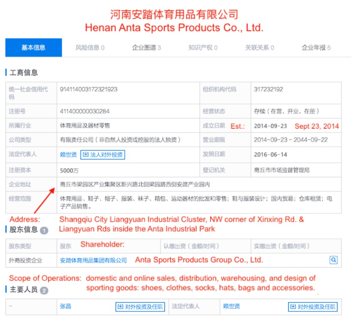Screen dimensions: 354x321
Task: Click the 河南安踏体育用品有限公司 company title
Action: tap(174, 14)
